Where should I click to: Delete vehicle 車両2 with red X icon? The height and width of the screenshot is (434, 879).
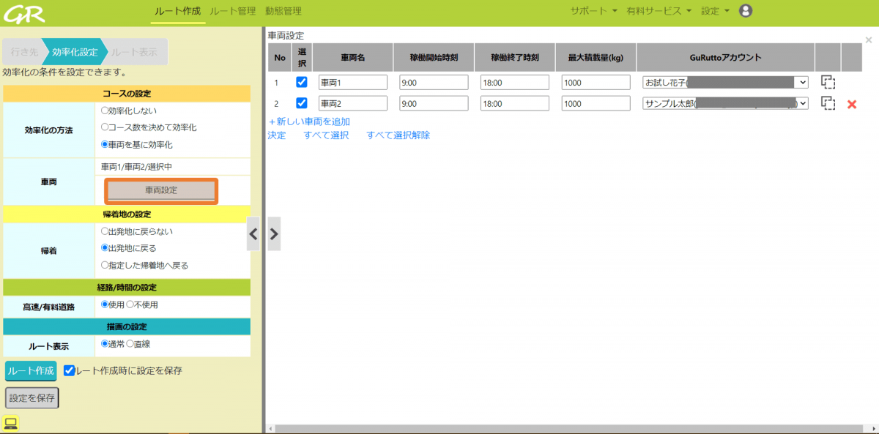tap(851, 104)
